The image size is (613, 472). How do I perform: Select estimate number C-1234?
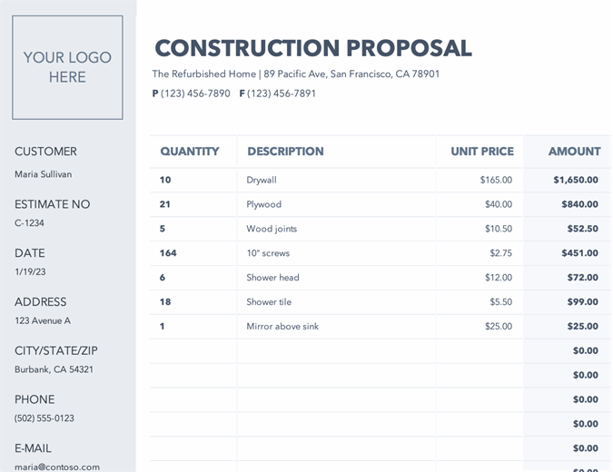pyautogui.click(x=29, y=223)
